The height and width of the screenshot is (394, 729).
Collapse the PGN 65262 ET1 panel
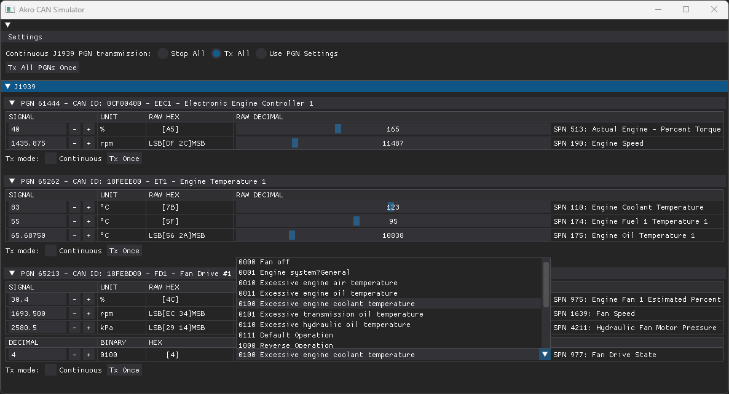11,181
